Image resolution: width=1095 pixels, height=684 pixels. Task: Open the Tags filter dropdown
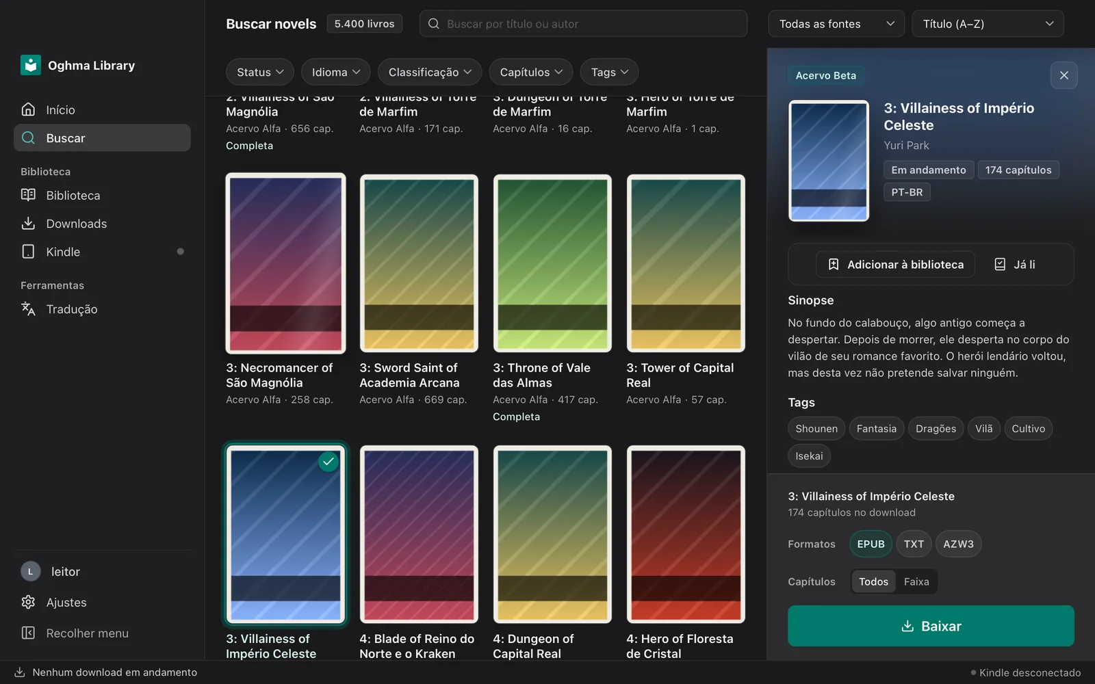click(x=610, y=72)
